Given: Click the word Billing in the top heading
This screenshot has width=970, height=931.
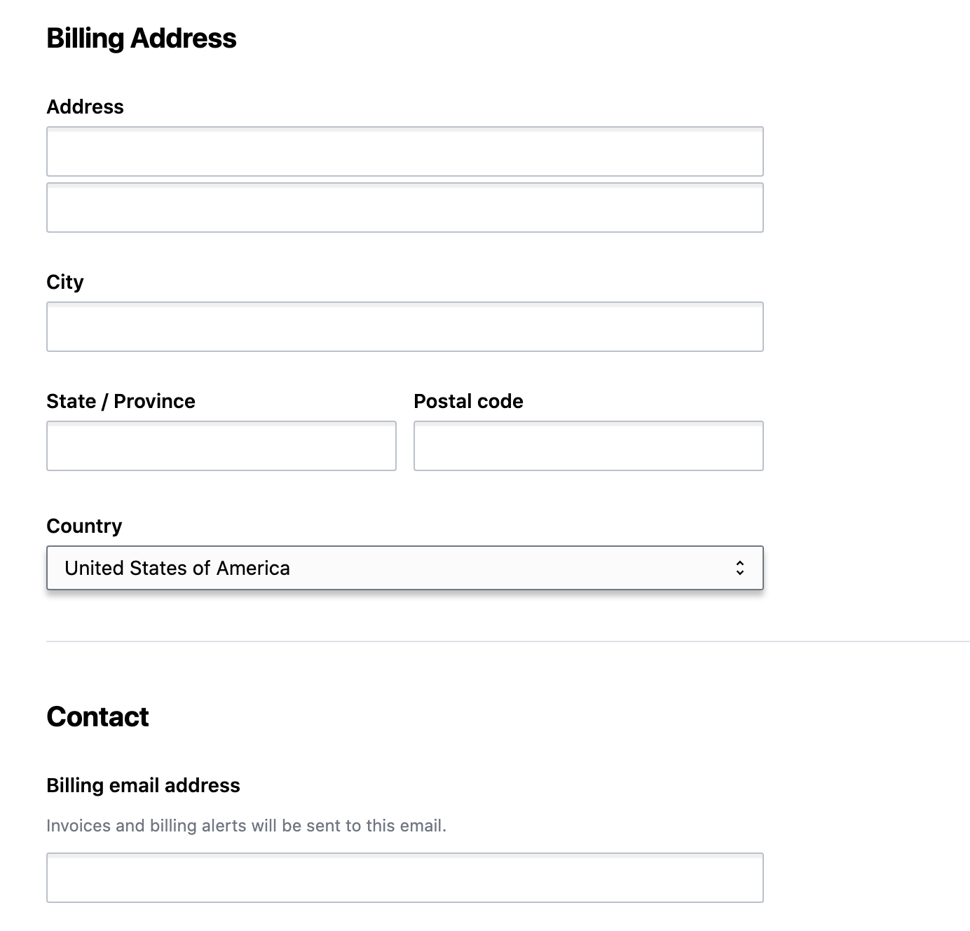Looking at the screenshot, I should pos(85,38).
